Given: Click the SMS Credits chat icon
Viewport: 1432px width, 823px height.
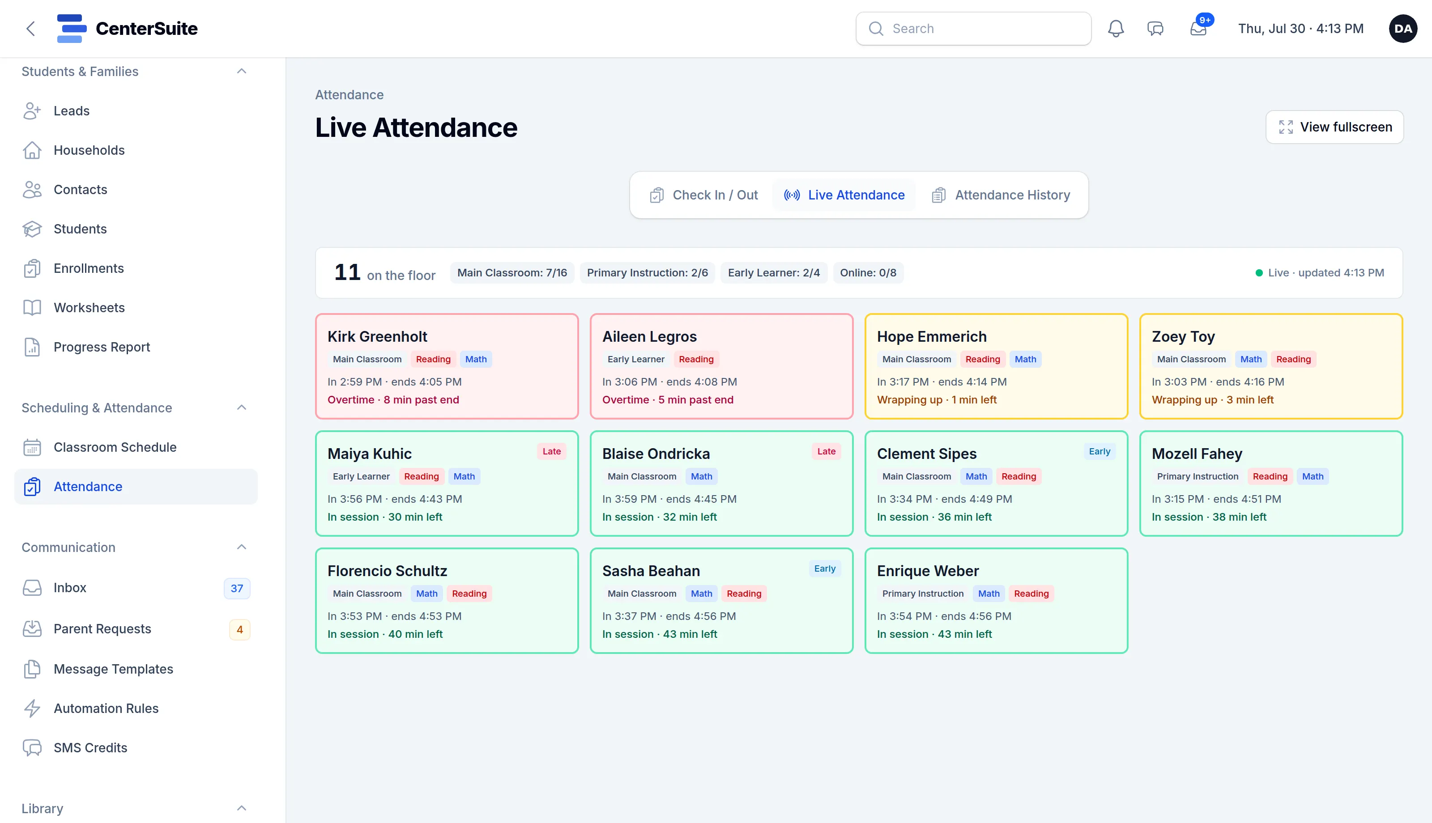Looking at the screenshot, I should pyautogui.click(x=32, y=748).
